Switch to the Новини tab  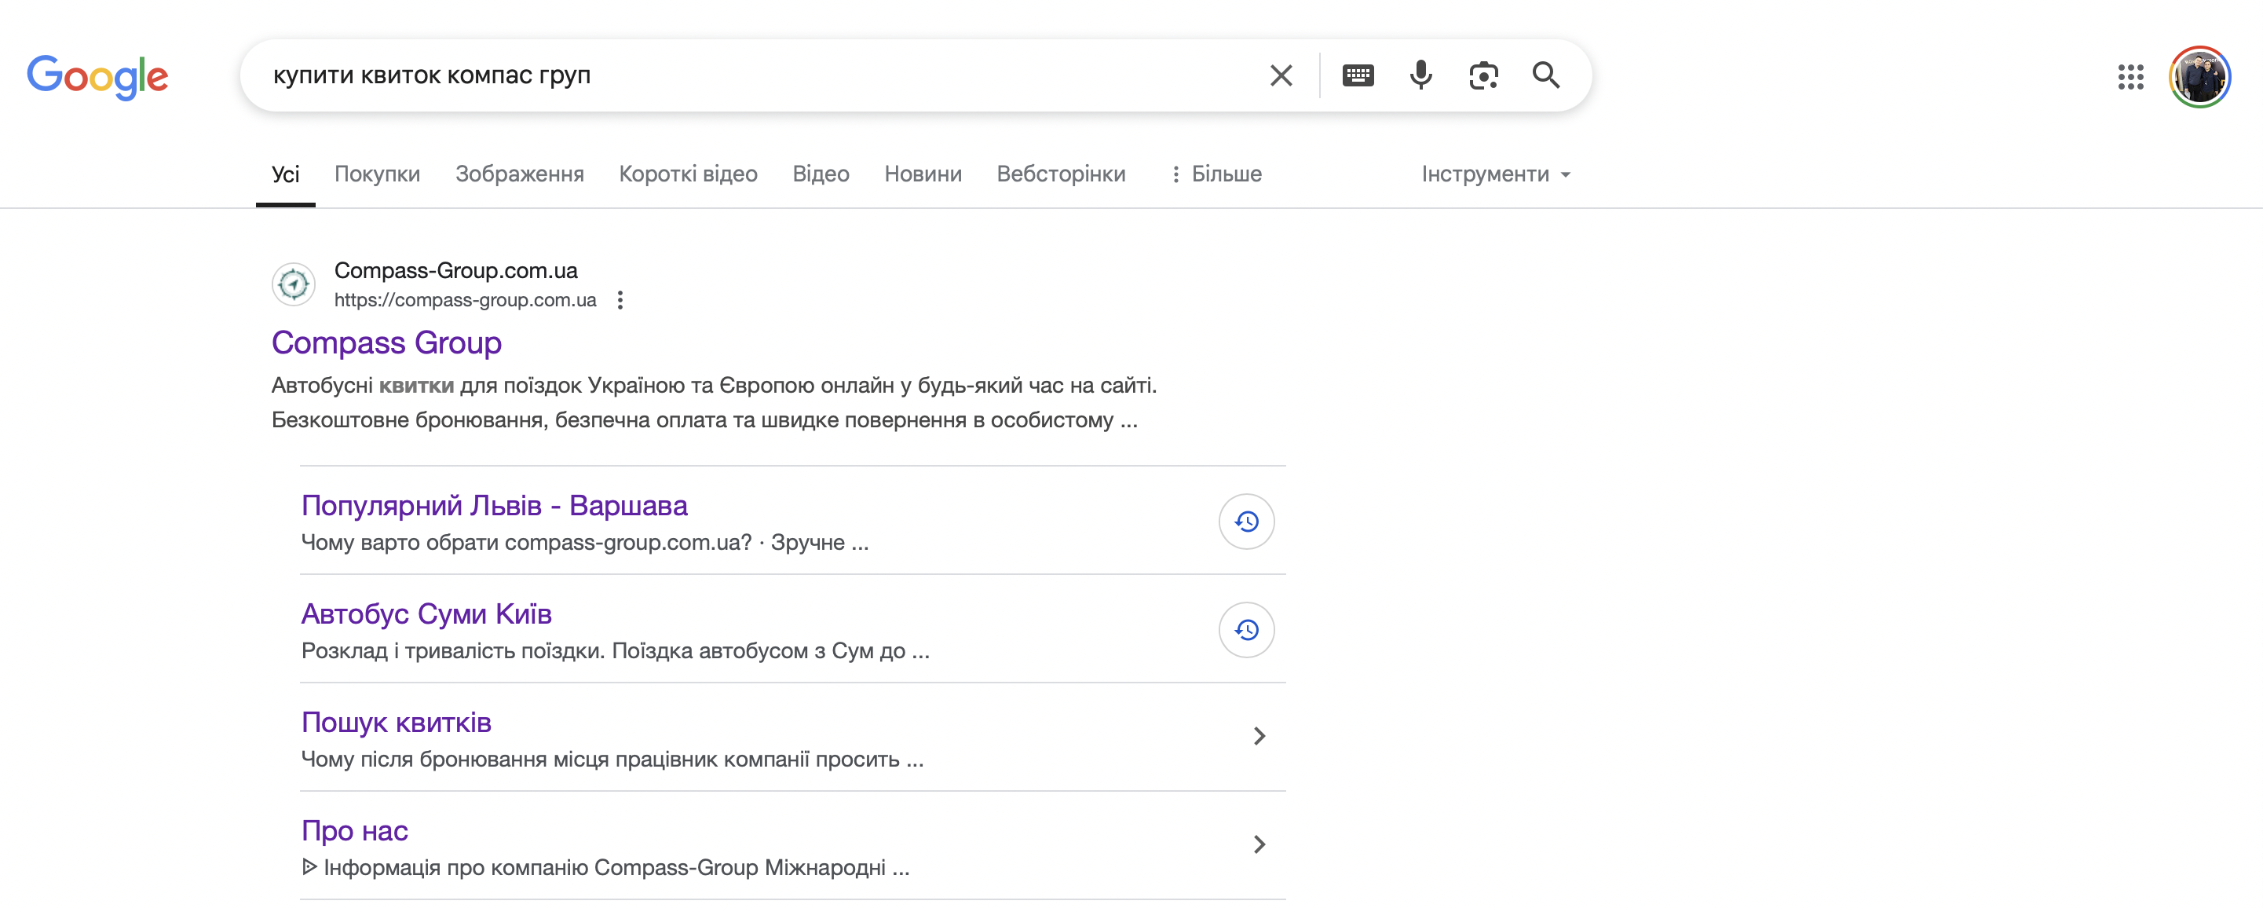pos(923,174)
